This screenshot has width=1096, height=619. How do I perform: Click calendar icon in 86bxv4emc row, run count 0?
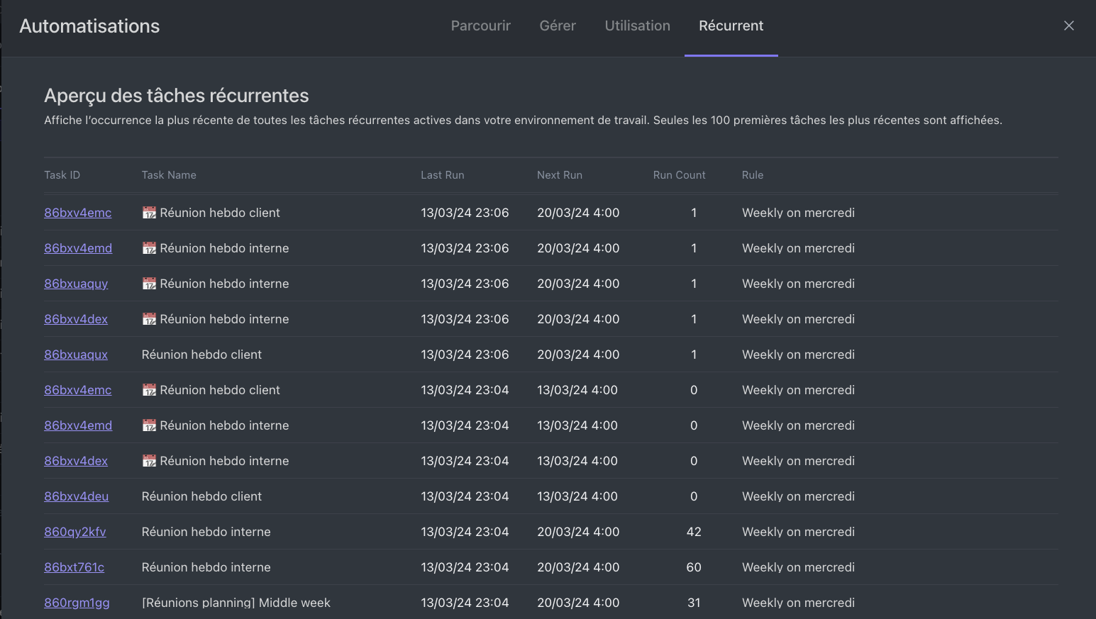click(x=149, y=390)
